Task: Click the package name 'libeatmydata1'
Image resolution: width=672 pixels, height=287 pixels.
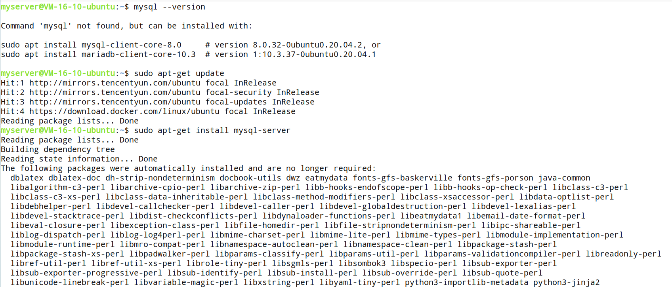Action: tap(431, 216)
